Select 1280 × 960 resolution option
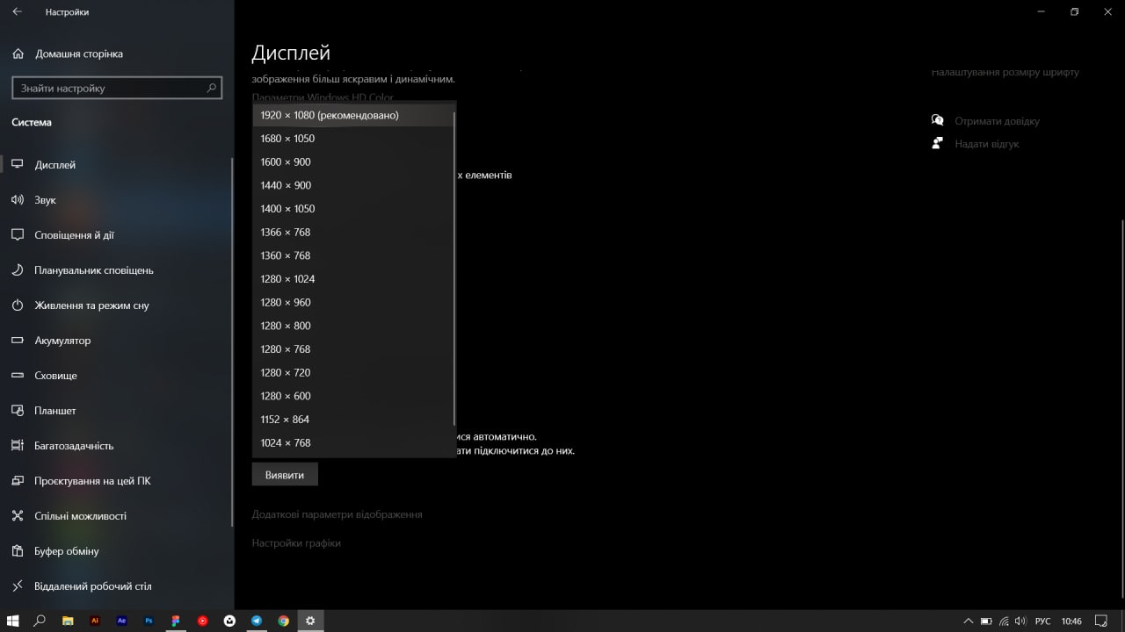The image size is (1125, 632). (x=352, y=302)
